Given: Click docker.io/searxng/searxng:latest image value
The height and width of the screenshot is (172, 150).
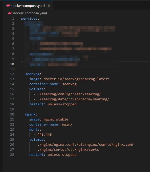Looking at the screenshot, I should click(x=76, y=79).
